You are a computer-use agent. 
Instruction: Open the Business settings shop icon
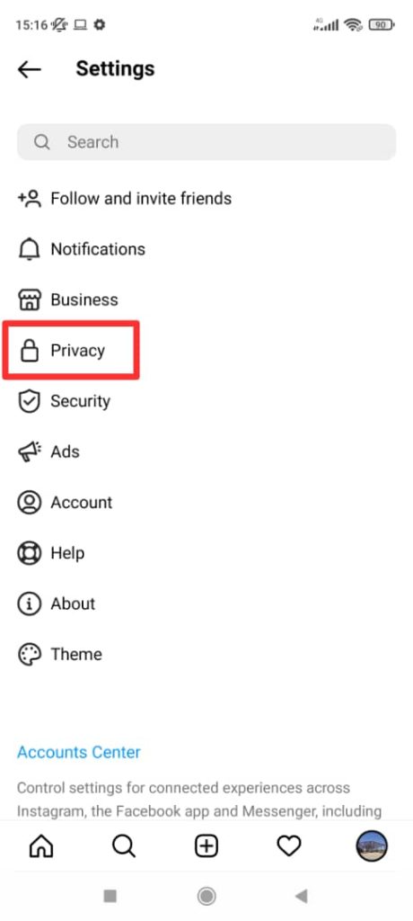(x=30, y=300)
